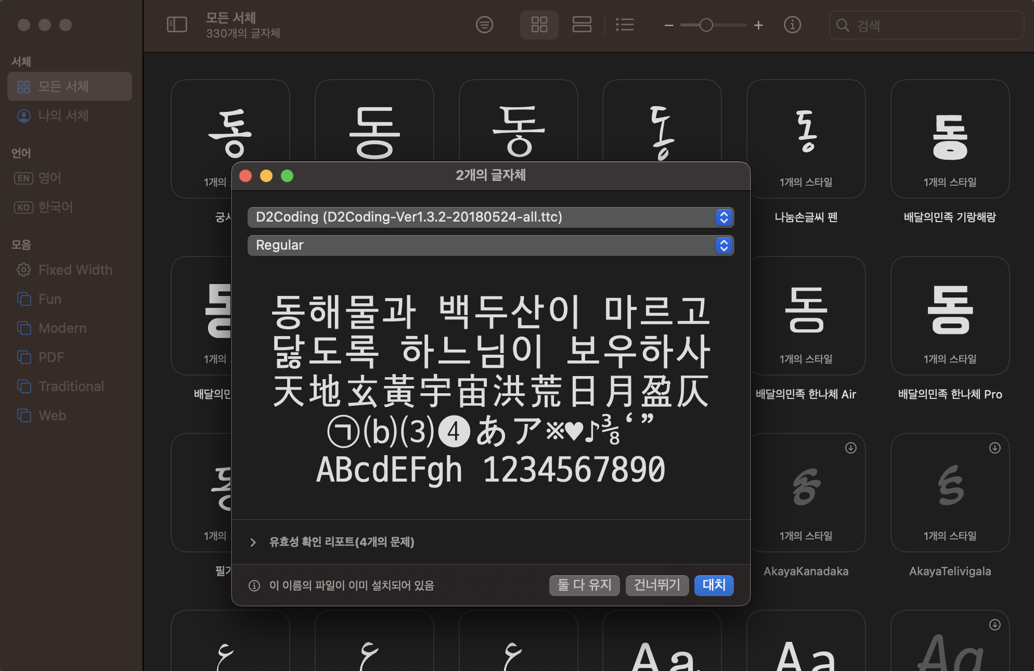Open the filter options circle icon
1034x671 pixels.
coord(484,24)
